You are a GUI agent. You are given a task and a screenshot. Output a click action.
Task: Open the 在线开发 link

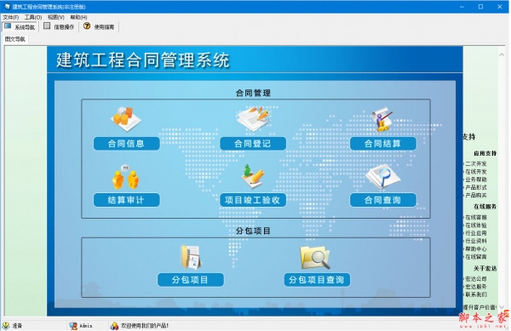point(475,172)
